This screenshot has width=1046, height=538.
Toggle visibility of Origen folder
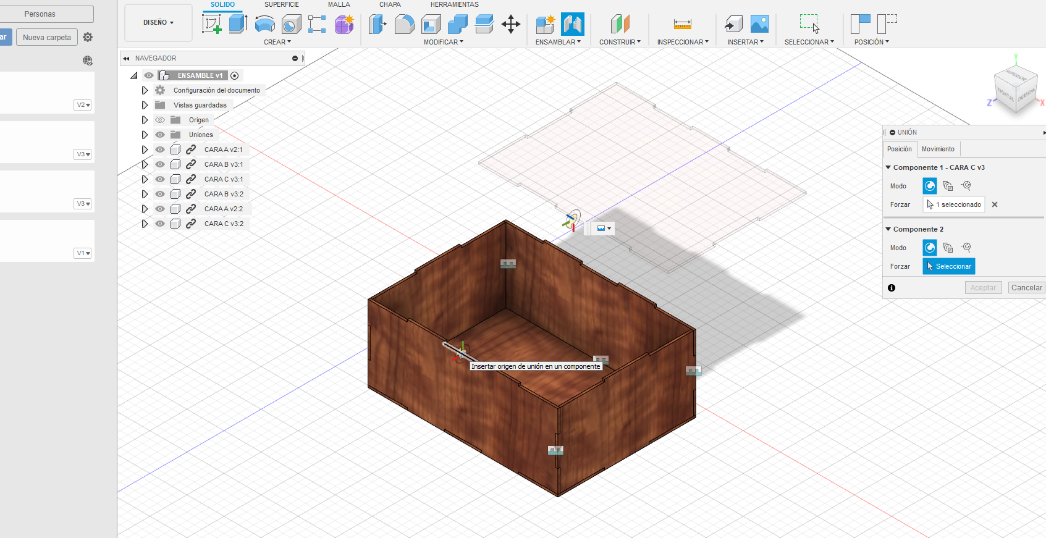(x=160, y=120)
